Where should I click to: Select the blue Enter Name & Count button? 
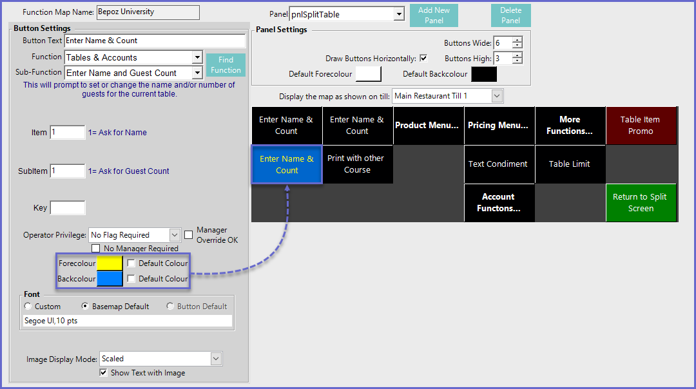(287, 165)
